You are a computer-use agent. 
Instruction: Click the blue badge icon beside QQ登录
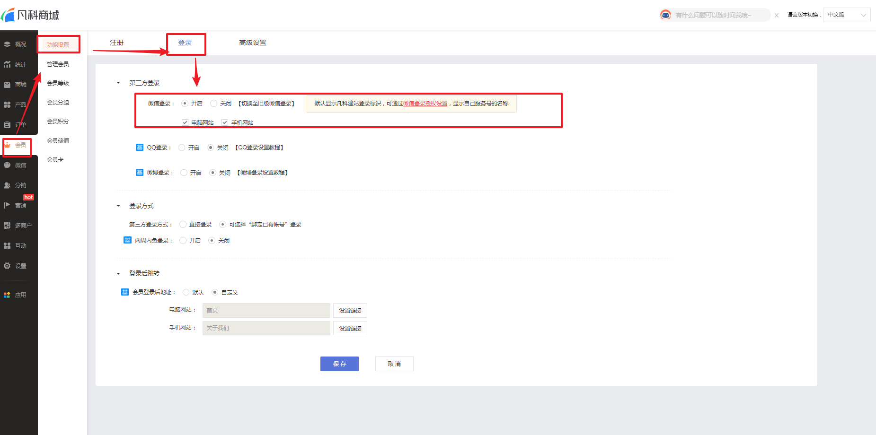coord(140,148)
